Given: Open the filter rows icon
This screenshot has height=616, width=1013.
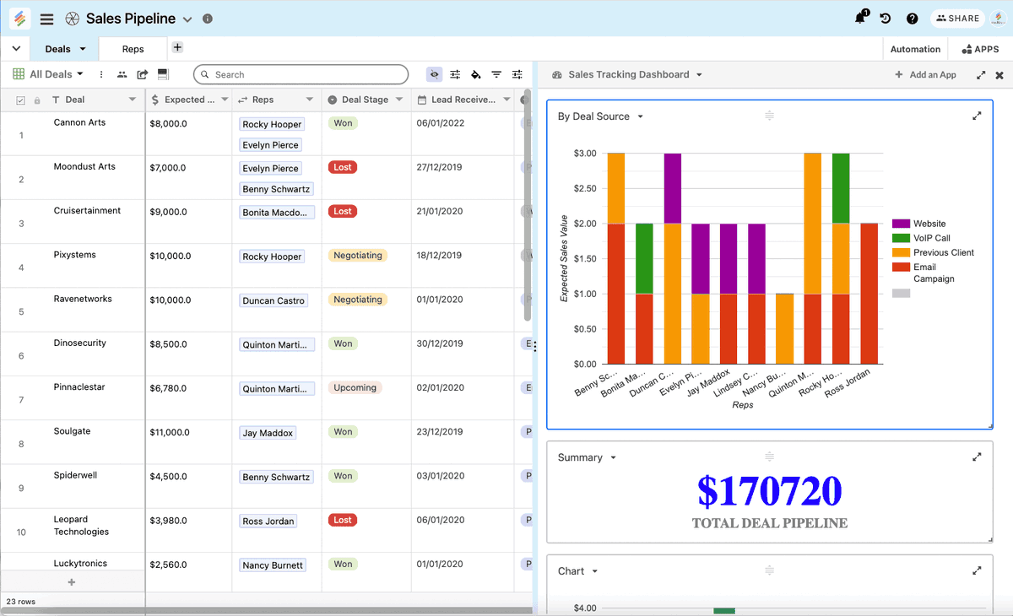Looking at the screenshot, I should tap(496, 75).
